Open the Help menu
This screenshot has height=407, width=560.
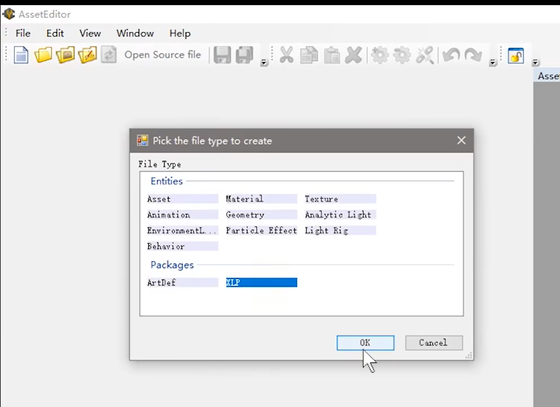tap(180, 33)
